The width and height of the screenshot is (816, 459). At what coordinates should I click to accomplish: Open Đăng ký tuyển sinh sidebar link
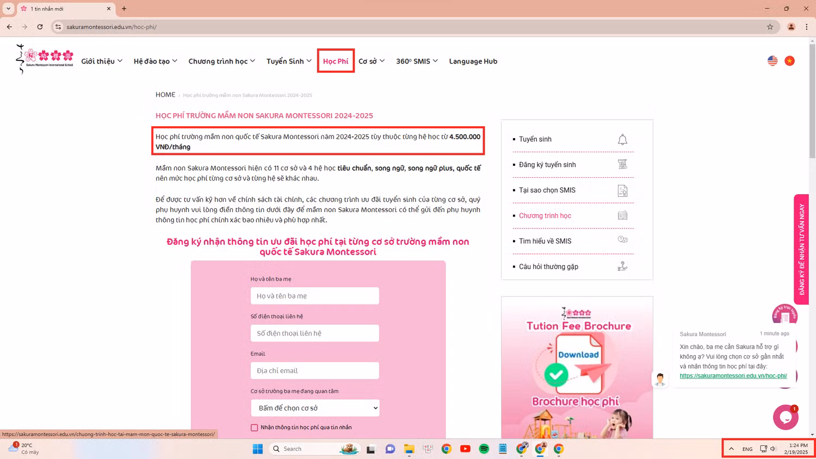pyautogui.click(x=547, y=165)
